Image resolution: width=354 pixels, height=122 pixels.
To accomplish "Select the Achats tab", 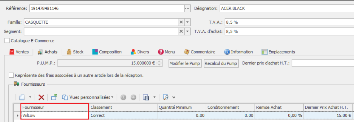I will (47, 52).
